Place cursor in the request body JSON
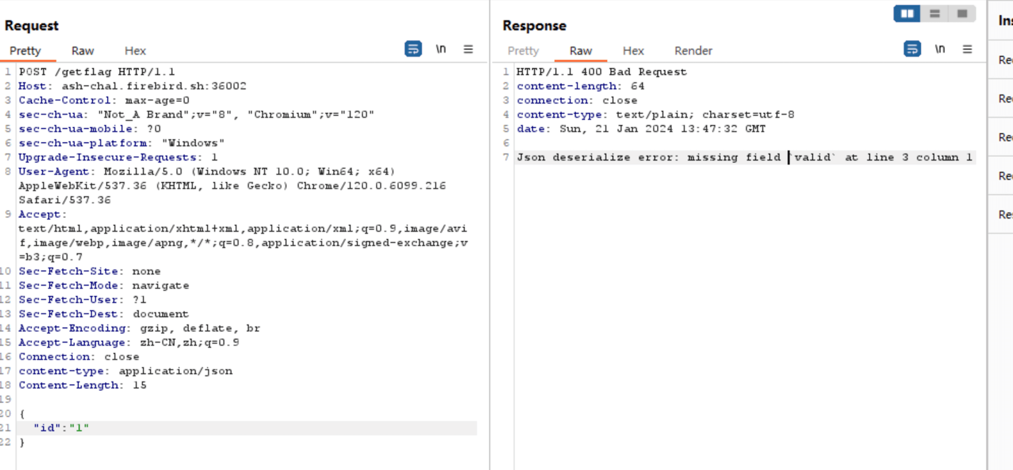 coord(61,428)
